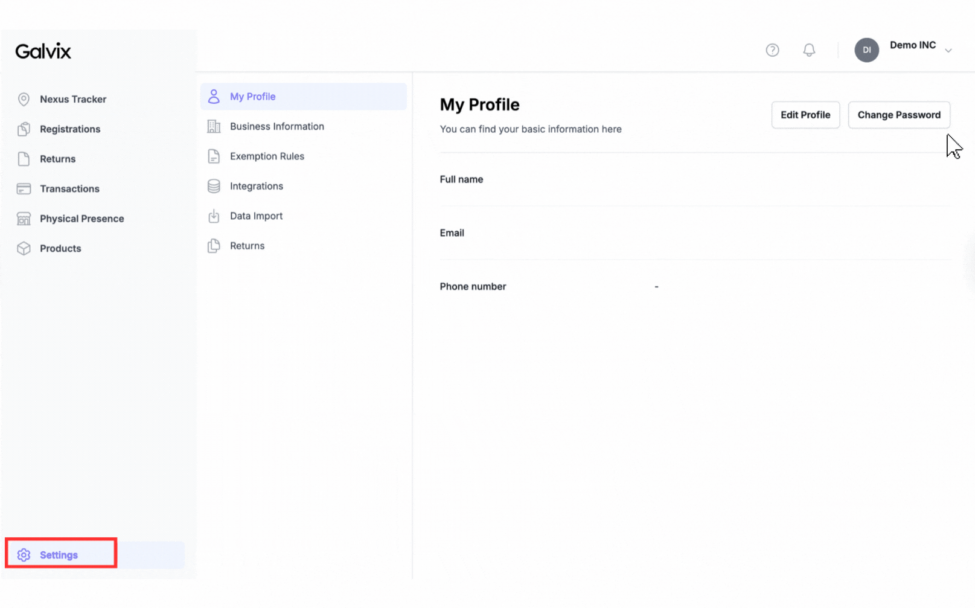The image size is (975, 608).
Task: Open notifications bell icon
Action: (809, 50)
